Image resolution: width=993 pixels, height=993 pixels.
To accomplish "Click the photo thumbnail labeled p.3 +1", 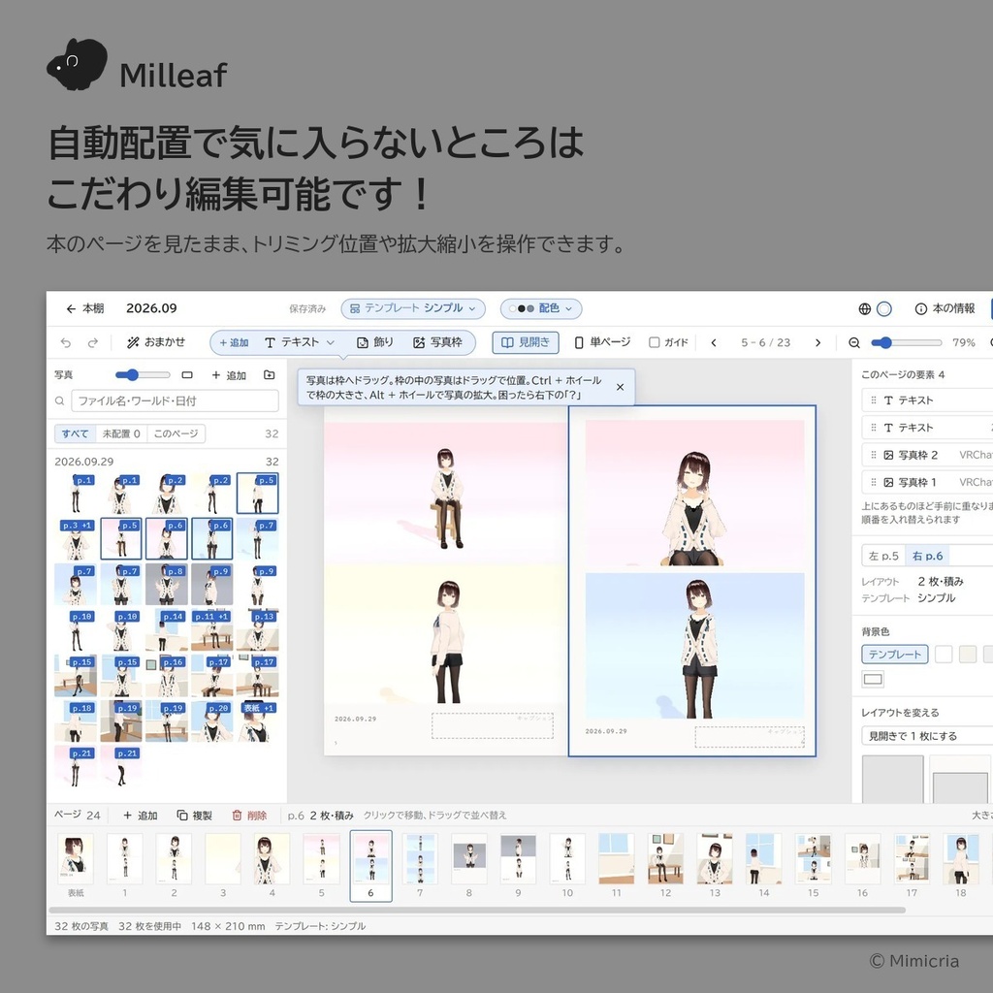I will [76, 539].
